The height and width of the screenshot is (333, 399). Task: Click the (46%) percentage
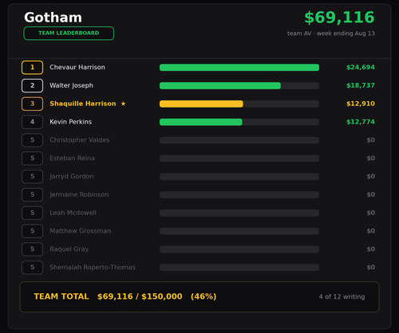[x=203, y=296]
